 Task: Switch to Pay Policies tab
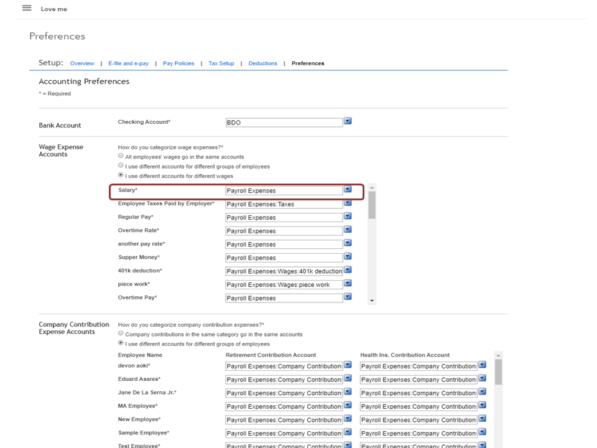(x=178, y=63)
